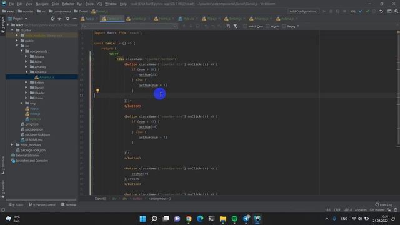Enable the Match Case checkbox
This screenshot has width=400, height=225.
click(245, 26)
